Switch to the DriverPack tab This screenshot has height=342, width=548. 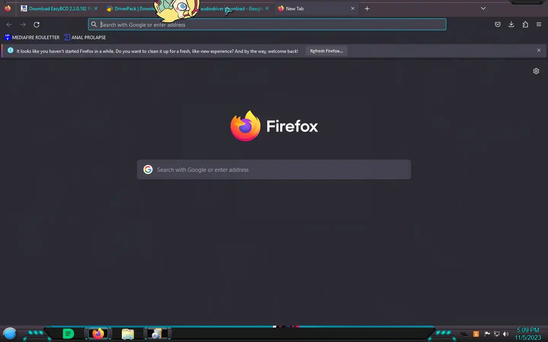[x=131, y=8]
